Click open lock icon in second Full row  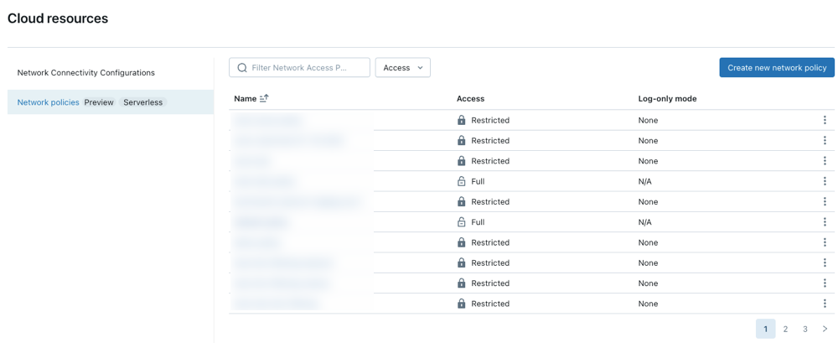[462, 221]
